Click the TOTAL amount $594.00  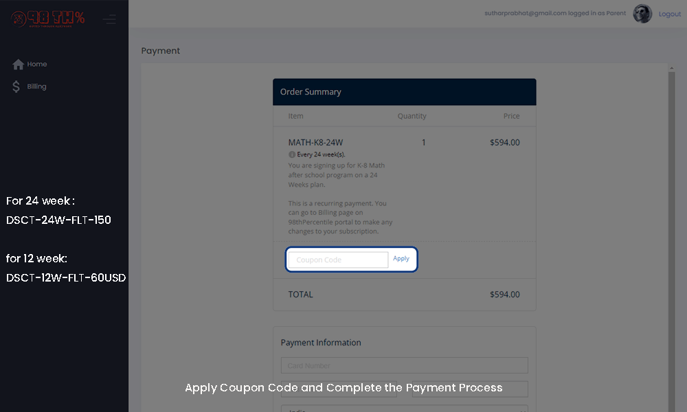coord(505,295)
